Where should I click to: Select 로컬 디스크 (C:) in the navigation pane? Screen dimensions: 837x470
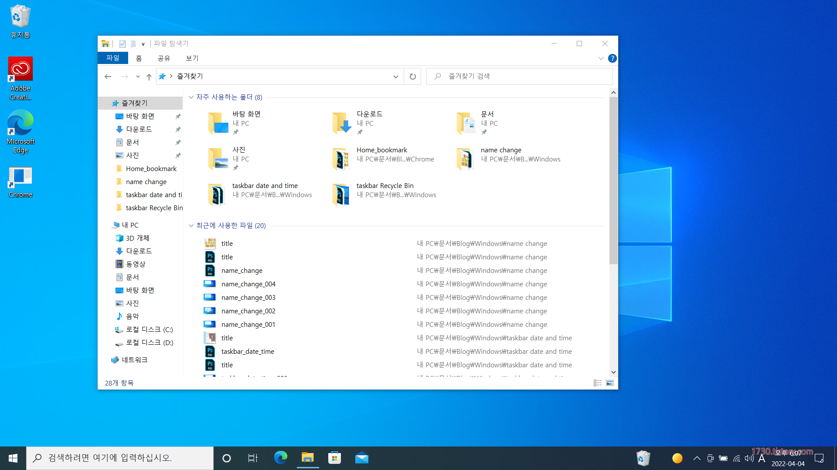(x=149, y=329)
